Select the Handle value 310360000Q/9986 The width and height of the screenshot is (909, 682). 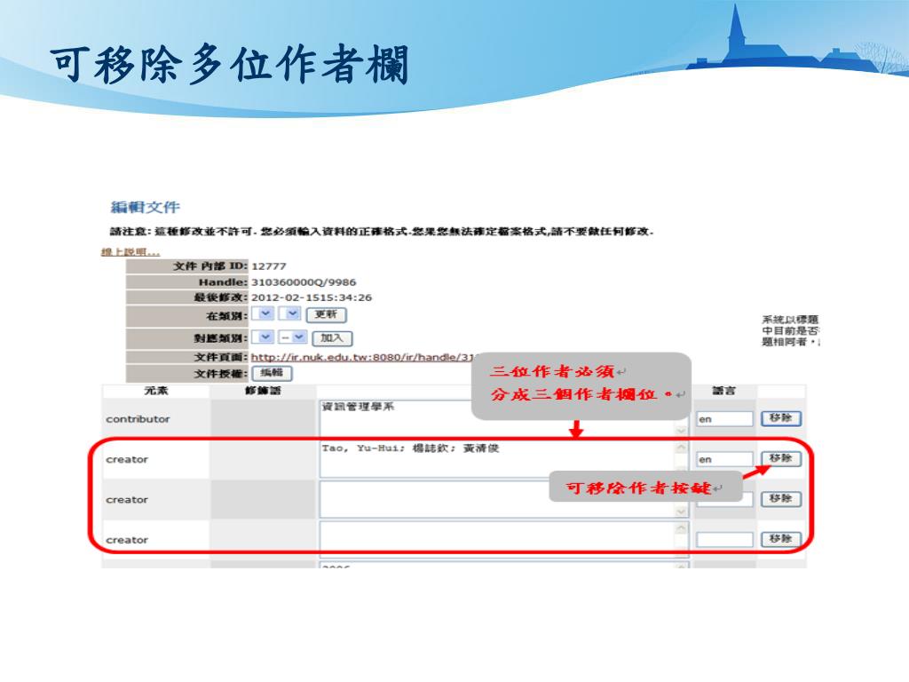pyautogui.click(x=304, y=282)
